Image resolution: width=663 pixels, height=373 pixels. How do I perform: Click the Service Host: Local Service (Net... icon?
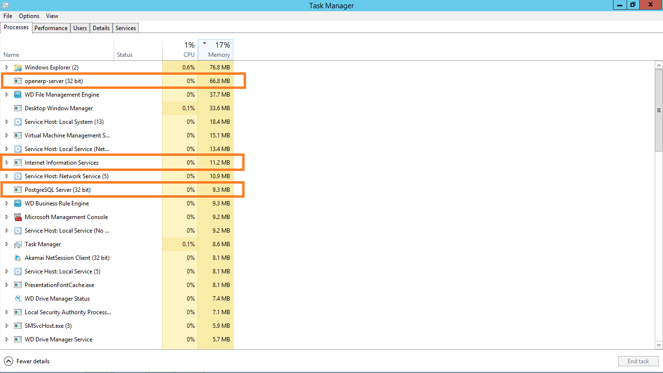click(18, 149)
